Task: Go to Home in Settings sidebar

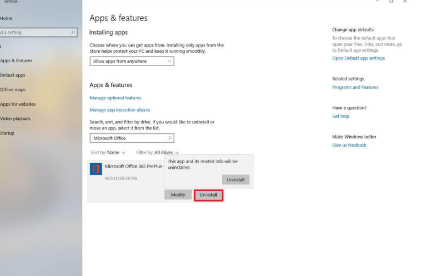Action: [6, 18]
